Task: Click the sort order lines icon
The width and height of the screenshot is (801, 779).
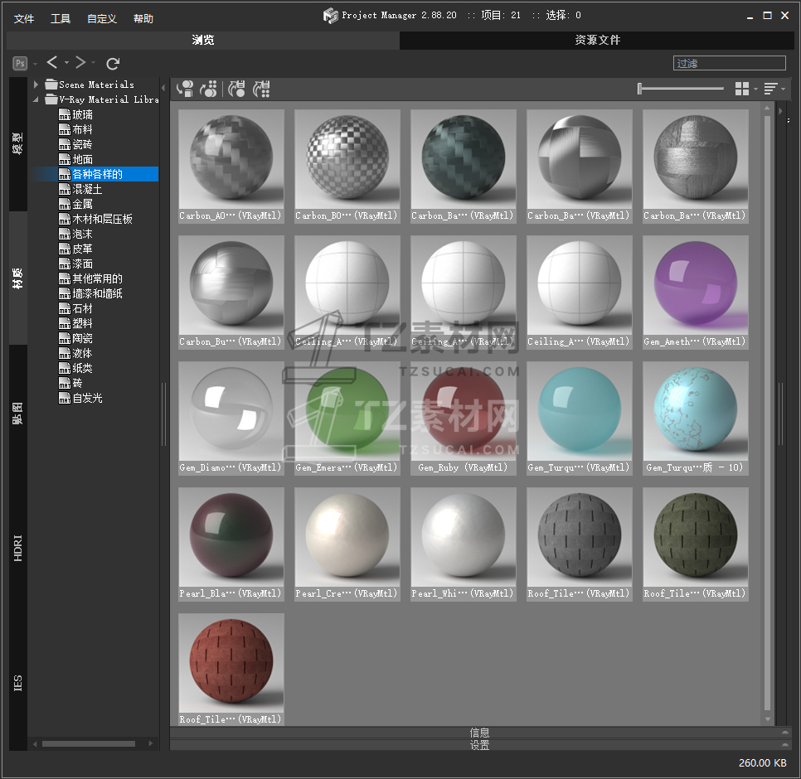Action: 770,89
